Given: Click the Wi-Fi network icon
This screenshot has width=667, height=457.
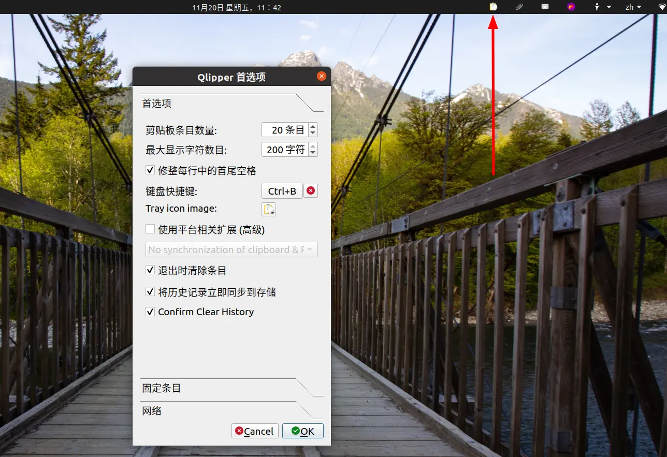Looking at the screenshot, I should [662, 7].
